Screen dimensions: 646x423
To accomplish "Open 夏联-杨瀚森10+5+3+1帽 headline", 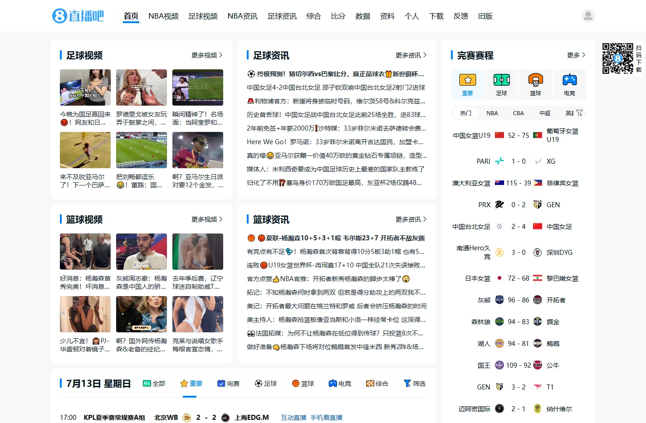I will pos(336,238).
